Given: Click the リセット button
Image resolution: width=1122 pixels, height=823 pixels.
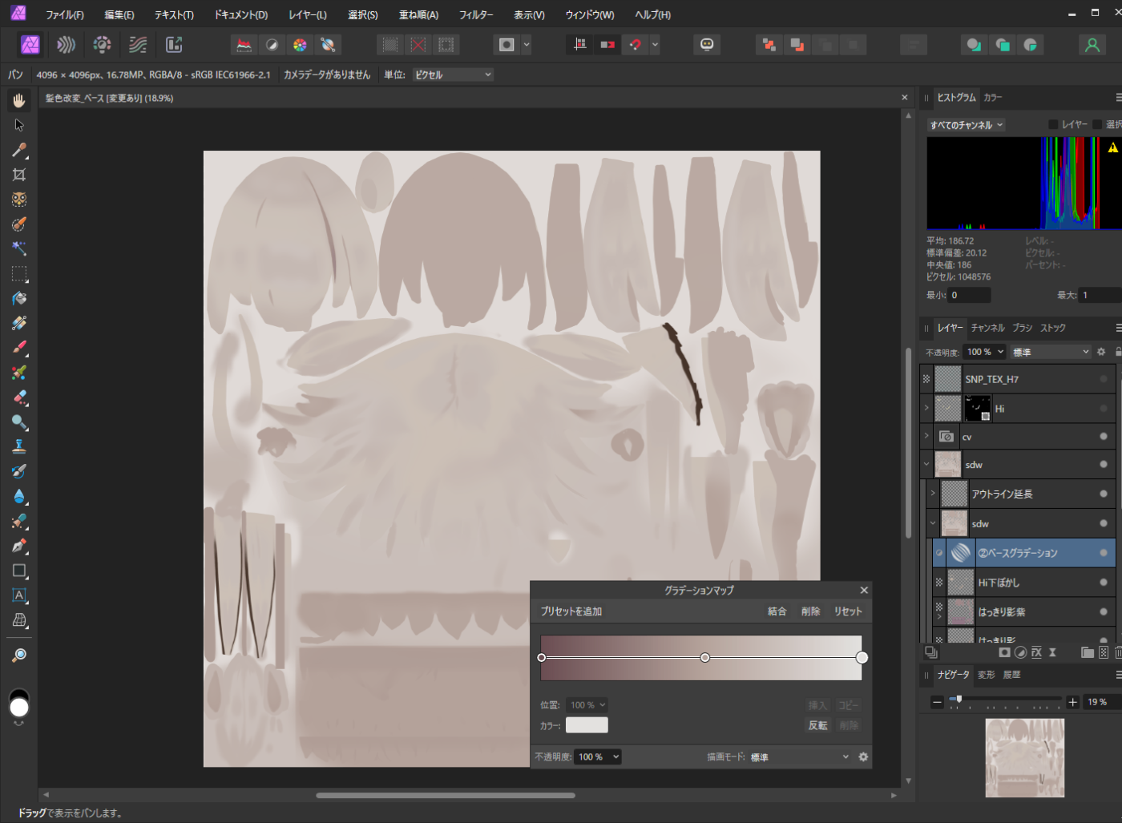Looking at the screenshot, I should click(x=848, y=611).
